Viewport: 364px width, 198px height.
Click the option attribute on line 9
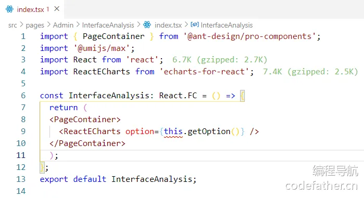[140, 131]
